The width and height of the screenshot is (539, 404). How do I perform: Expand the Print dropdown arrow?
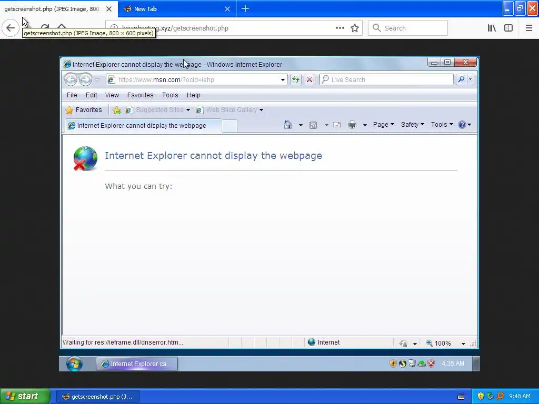pyautogui.click(x=365, y=125)
